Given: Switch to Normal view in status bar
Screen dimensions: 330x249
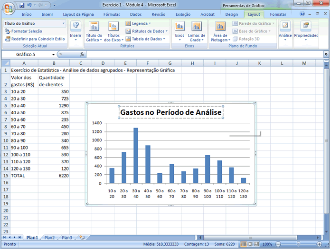Looking at the screenshot, I should point(244,244).
